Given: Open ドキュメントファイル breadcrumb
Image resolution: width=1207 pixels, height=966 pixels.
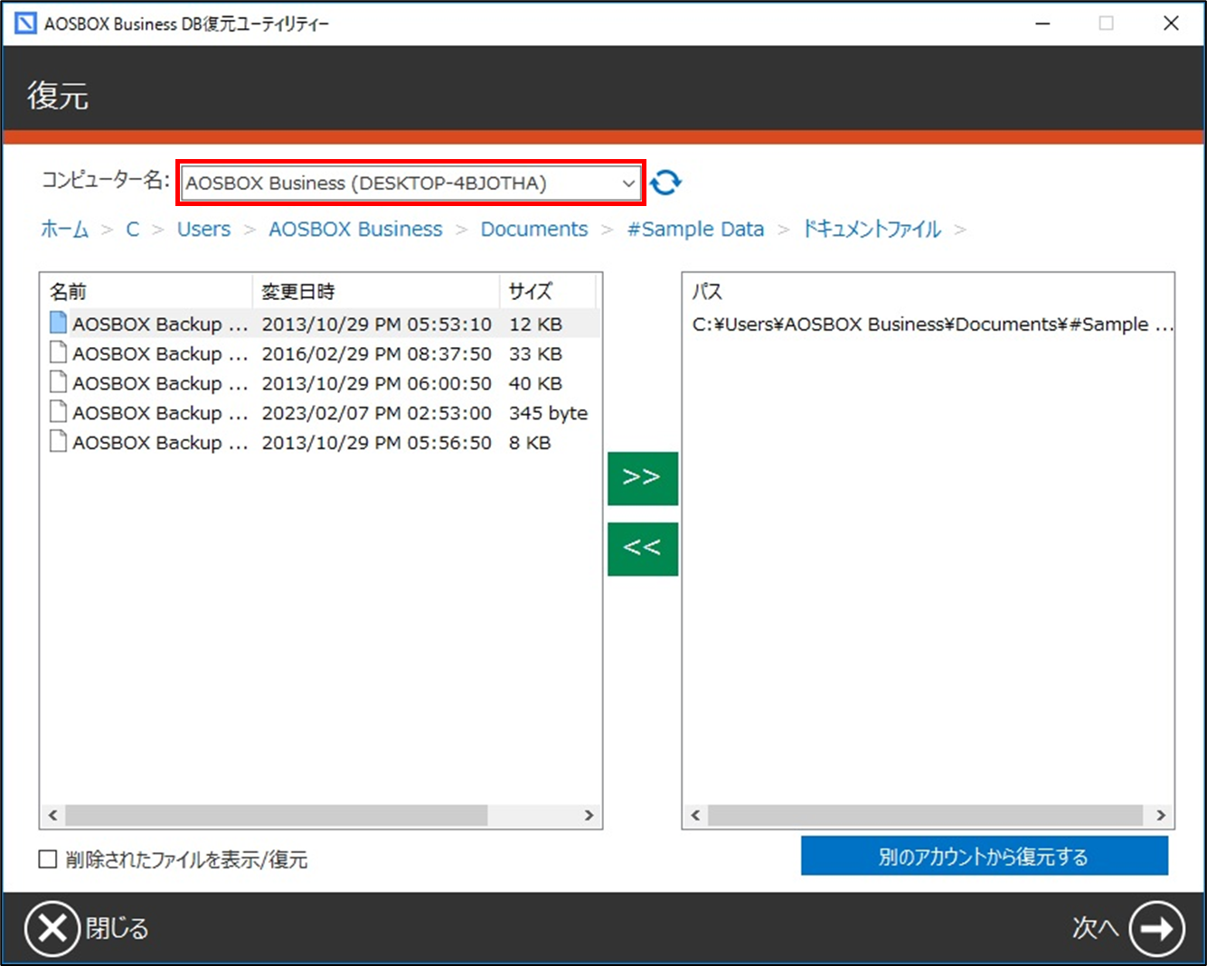Looking at the screenshot, I should point(872,230).
